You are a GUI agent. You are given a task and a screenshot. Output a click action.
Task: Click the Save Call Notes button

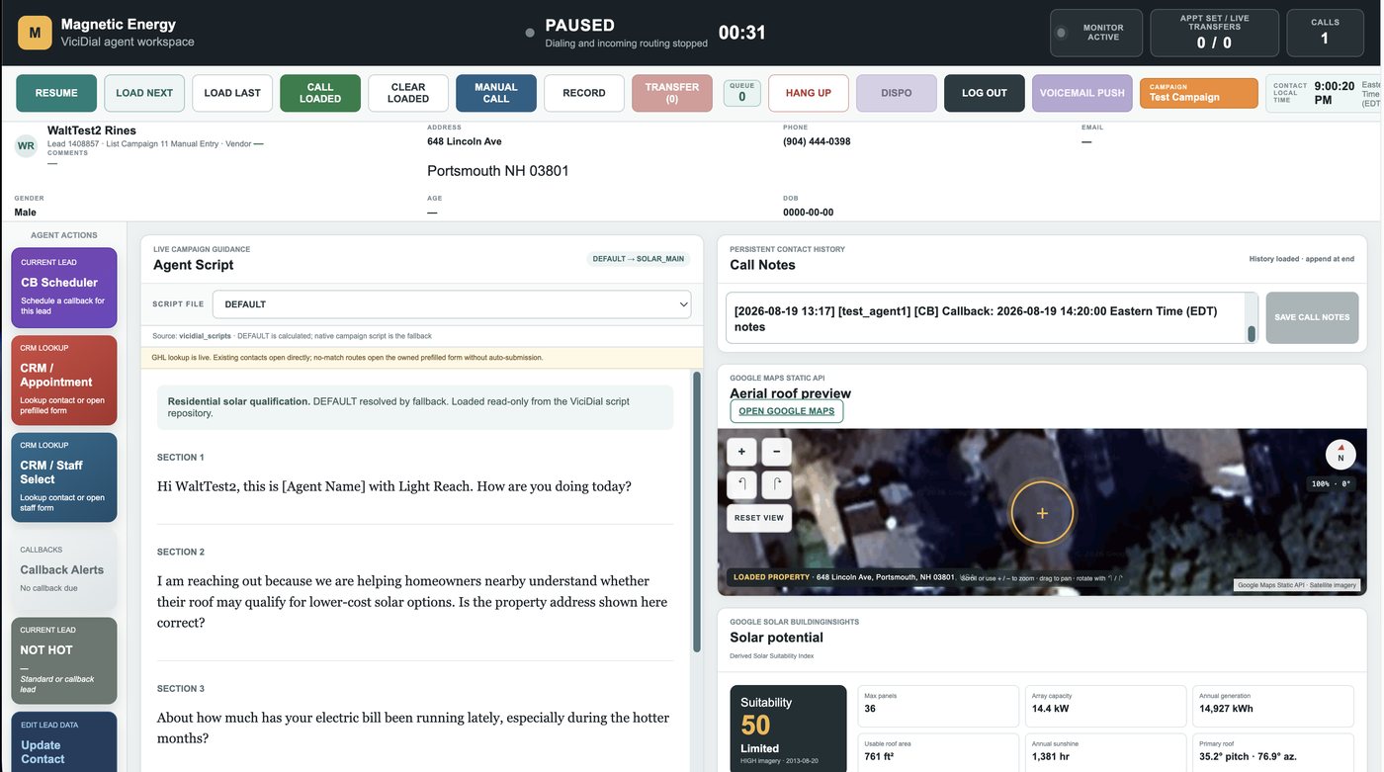pyautogui.click(x=1312, y=317)
